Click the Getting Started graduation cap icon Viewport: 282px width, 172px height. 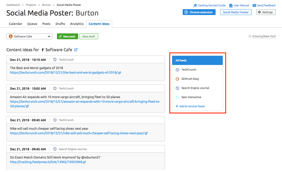tap(195, 6)
